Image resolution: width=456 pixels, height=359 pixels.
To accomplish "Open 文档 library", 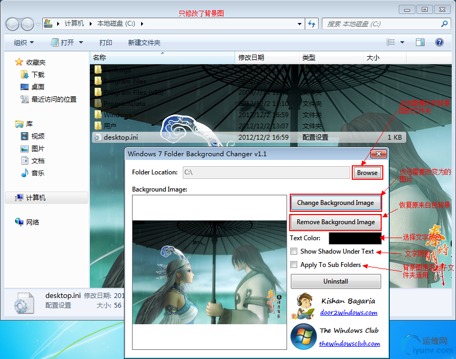I will [x=33, y=161].
